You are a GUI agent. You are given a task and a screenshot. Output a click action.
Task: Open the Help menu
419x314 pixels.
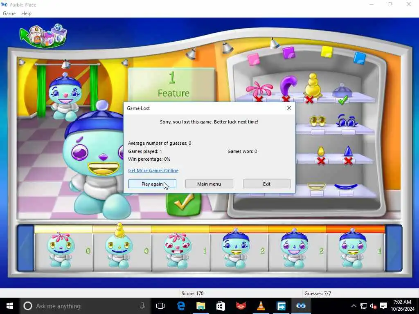pyautogui.click(x=26, y=13)
